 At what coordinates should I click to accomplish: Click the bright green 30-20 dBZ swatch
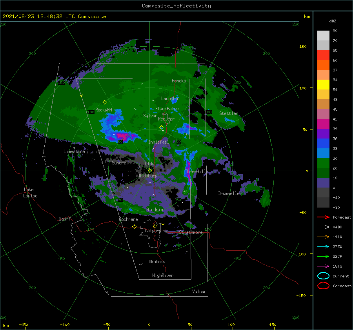(x=323, y=163)
